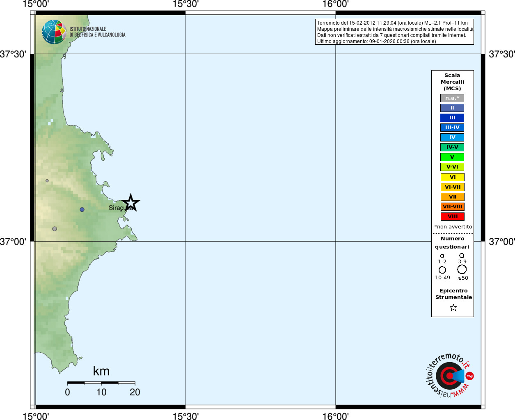The image size is (515, 420).
Task: Click the star symbol in the legend
Action: pyautogui.click(x=453, y=308)
